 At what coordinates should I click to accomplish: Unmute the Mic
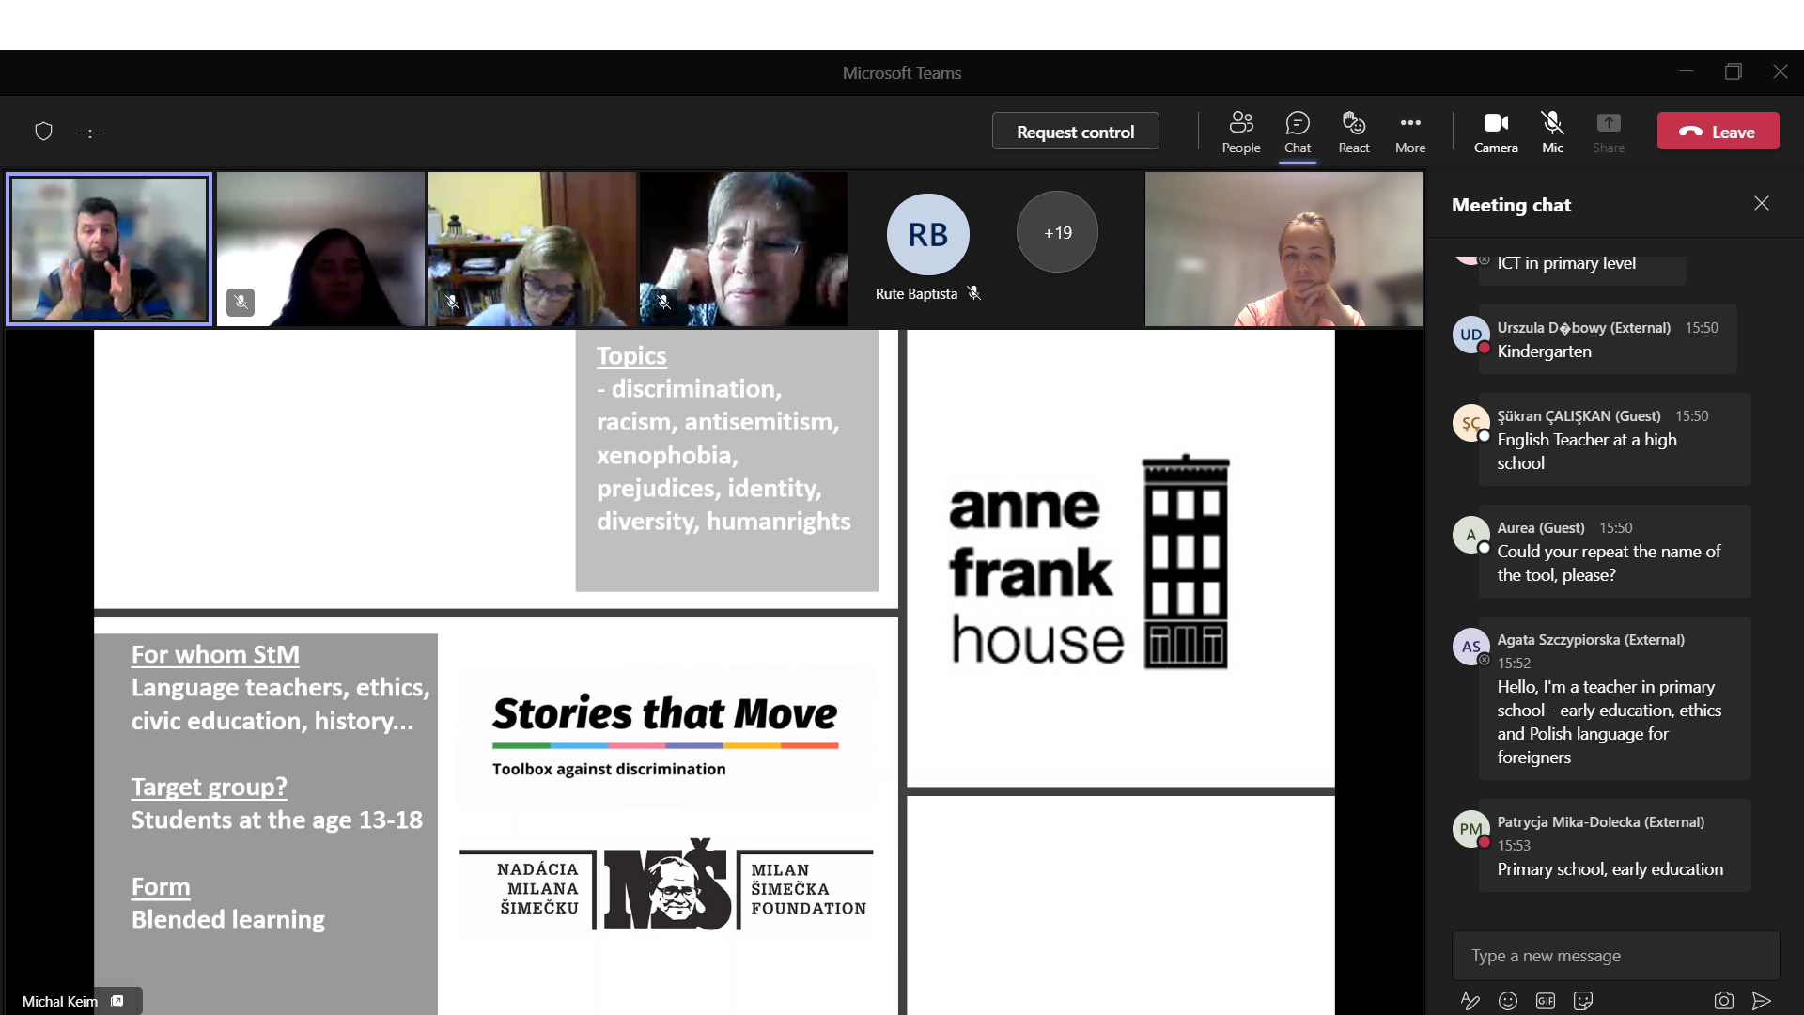point(1552,133)
